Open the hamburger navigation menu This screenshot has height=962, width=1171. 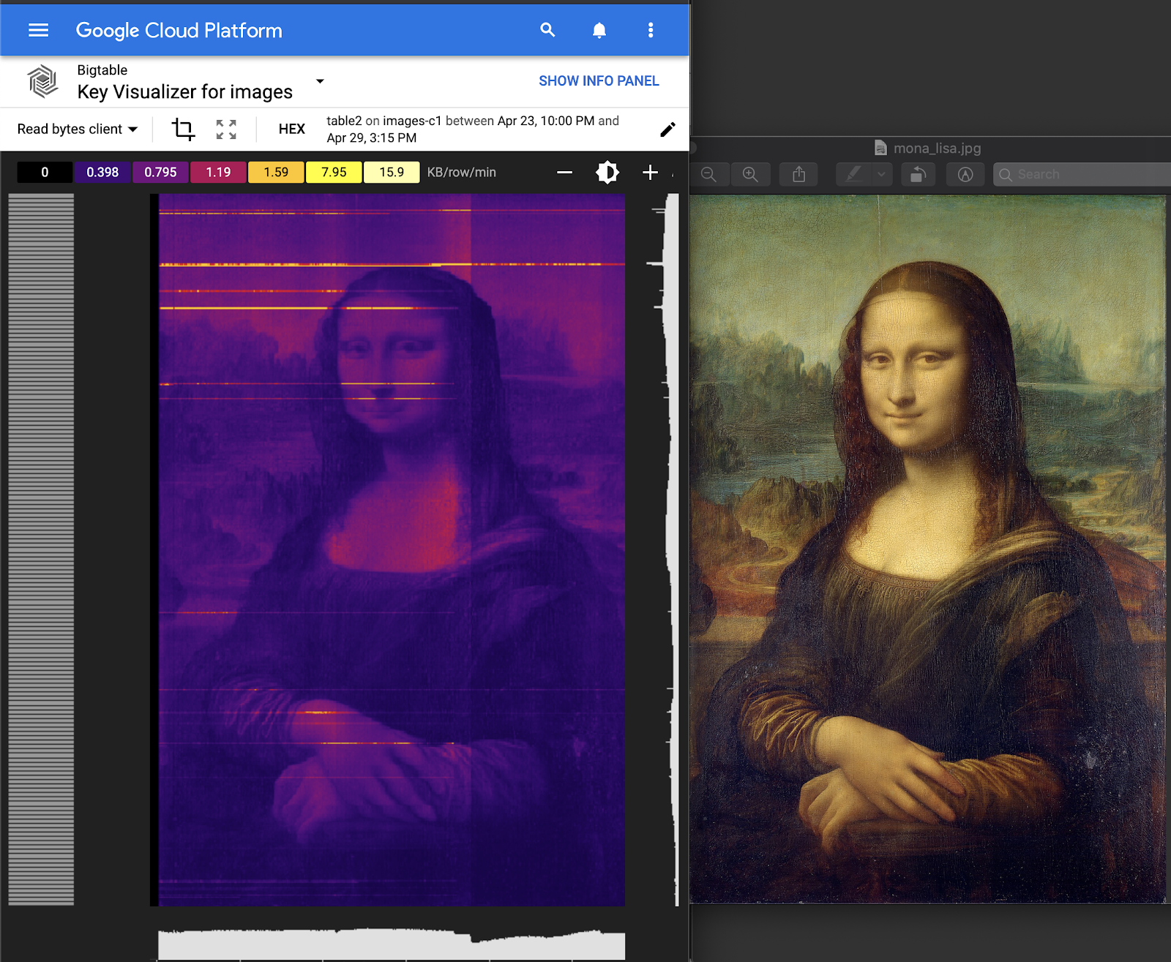click(x=38, y=30)
